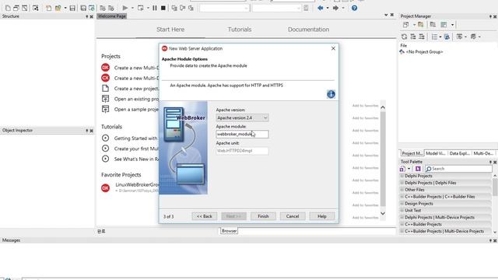Click the Open project folder toolbar icon
The image size is (498, 280).
[x=58, y=8]
